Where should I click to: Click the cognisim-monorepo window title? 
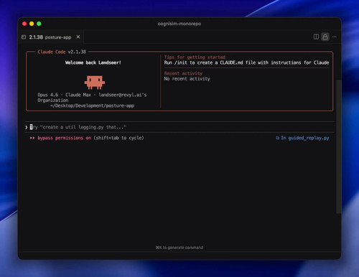point(179,24)
